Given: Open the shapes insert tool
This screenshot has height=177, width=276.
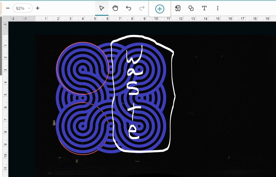Looking at the screenshot, I should pyautogui.click(x=191, y=8).
